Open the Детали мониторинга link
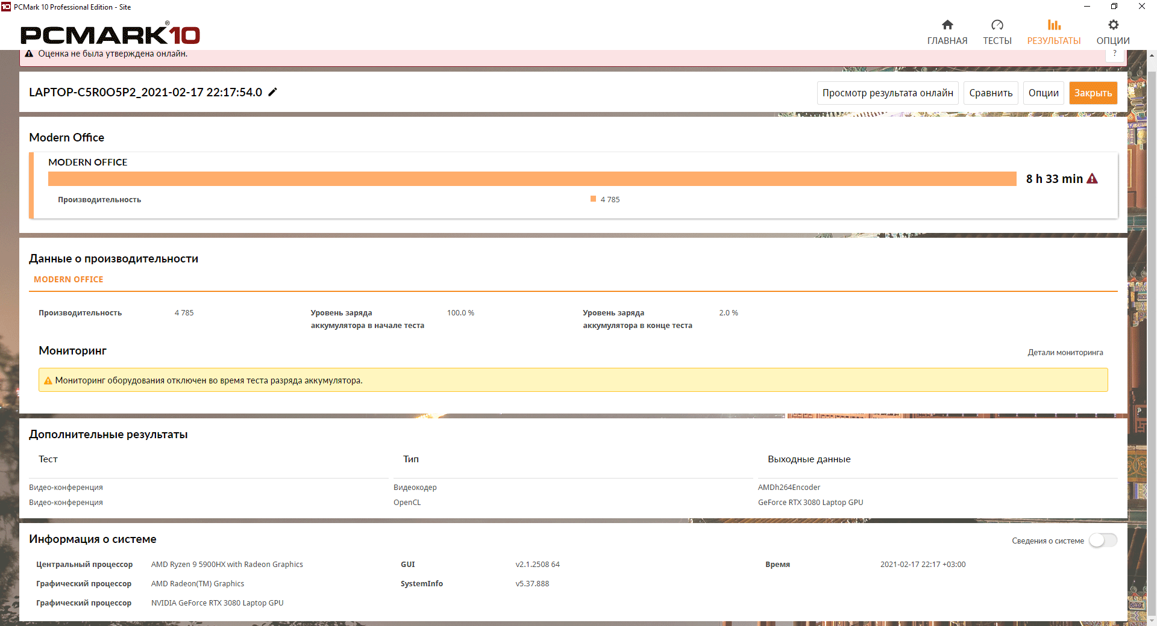 pos(1065,353)
